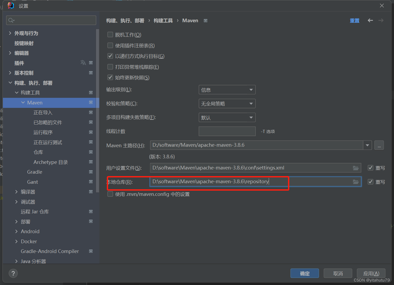Click the project-level icon beside Gradle-Android Compiler
394x285 pixels.
(91, 251)
